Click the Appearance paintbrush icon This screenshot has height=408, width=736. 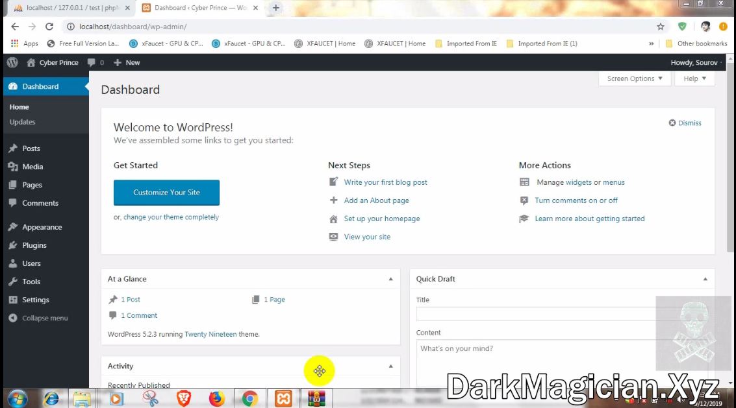tap(13, 227)
